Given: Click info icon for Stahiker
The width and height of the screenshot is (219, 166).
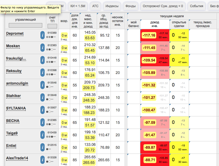Looking at the screenshot, I should click(x=43, y=98).
